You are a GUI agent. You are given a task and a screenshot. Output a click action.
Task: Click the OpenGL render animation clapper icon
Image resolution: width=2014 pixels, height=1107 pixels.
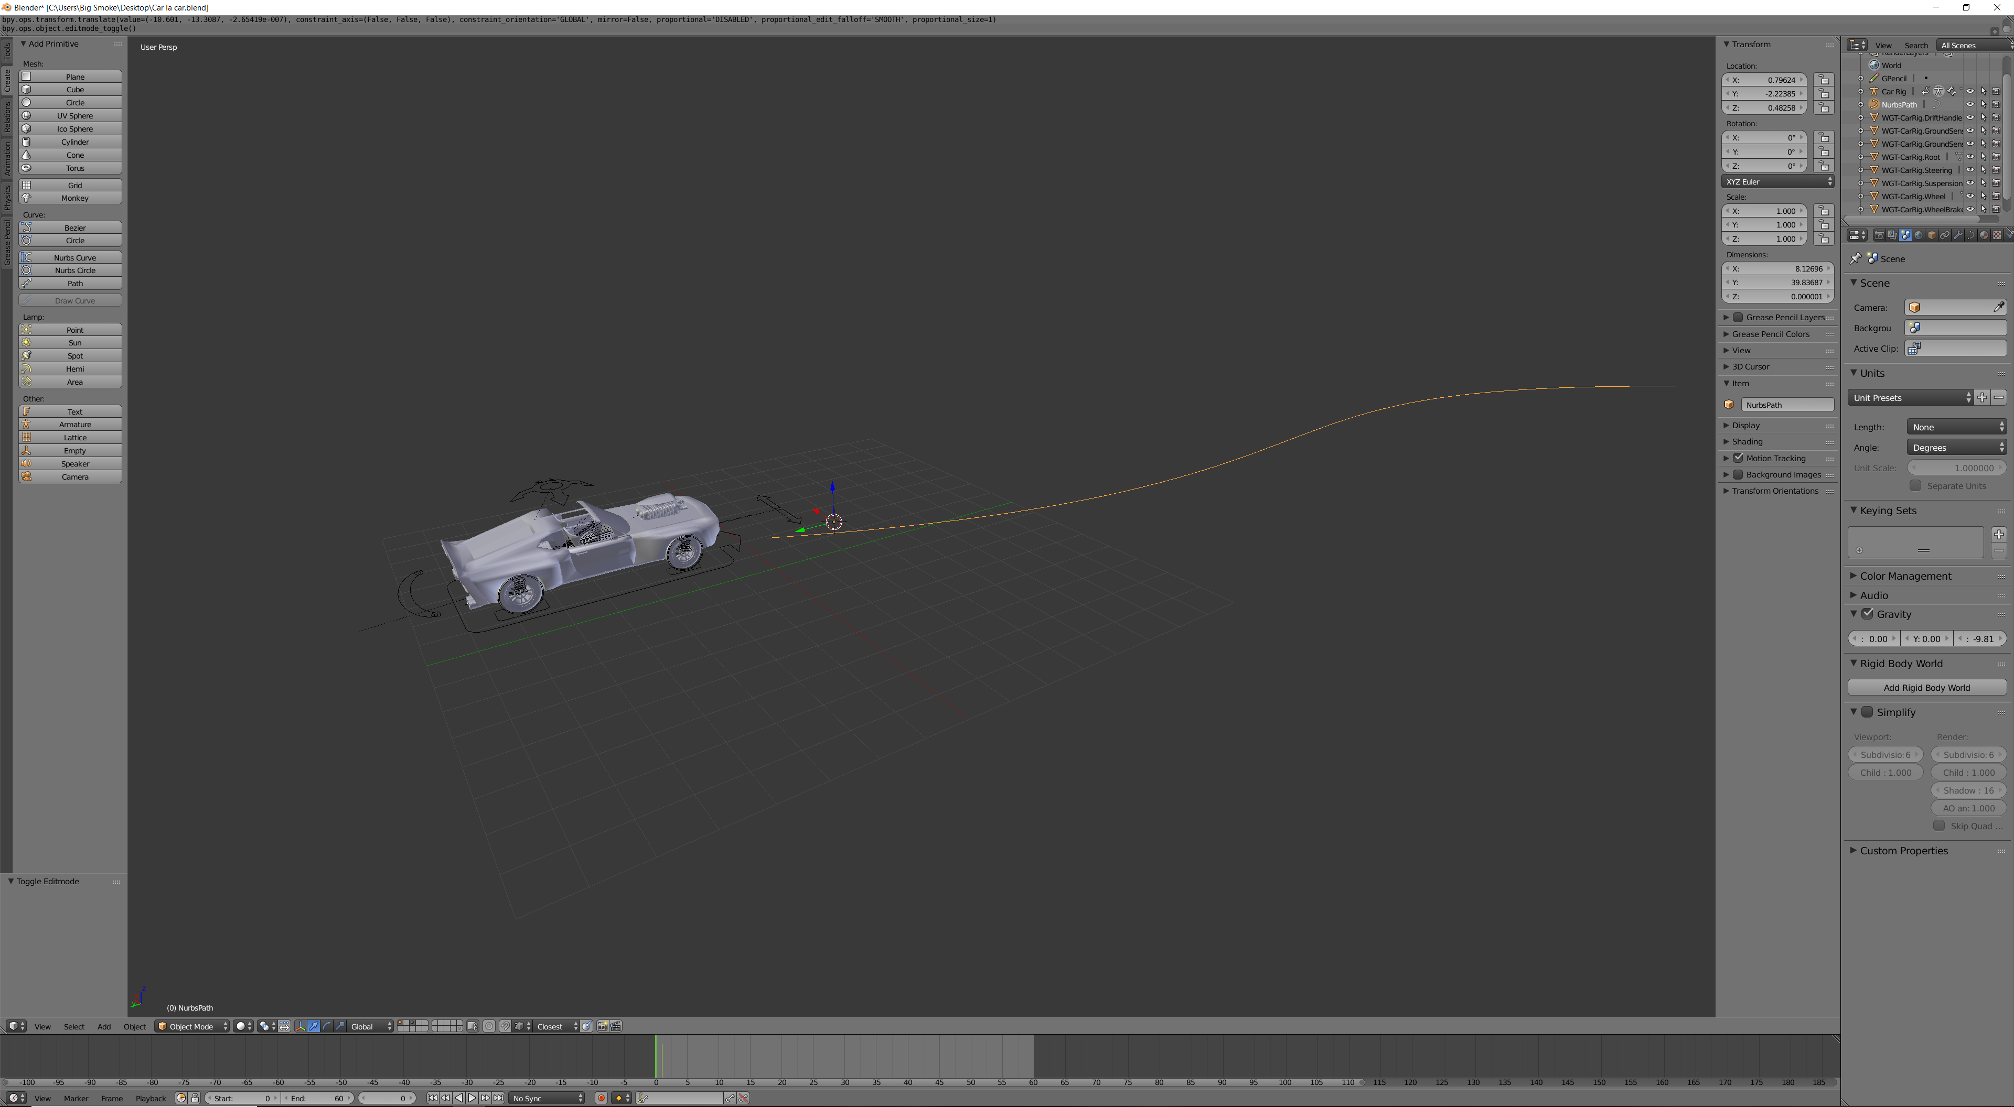(x=617, y=1026)
